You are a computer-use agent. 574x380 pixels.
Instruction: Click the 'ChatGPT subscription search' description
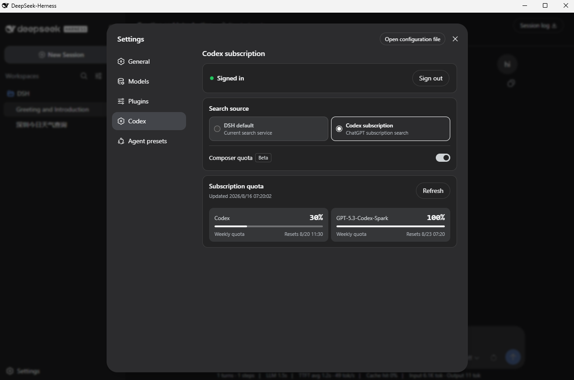tap(377, 133)
